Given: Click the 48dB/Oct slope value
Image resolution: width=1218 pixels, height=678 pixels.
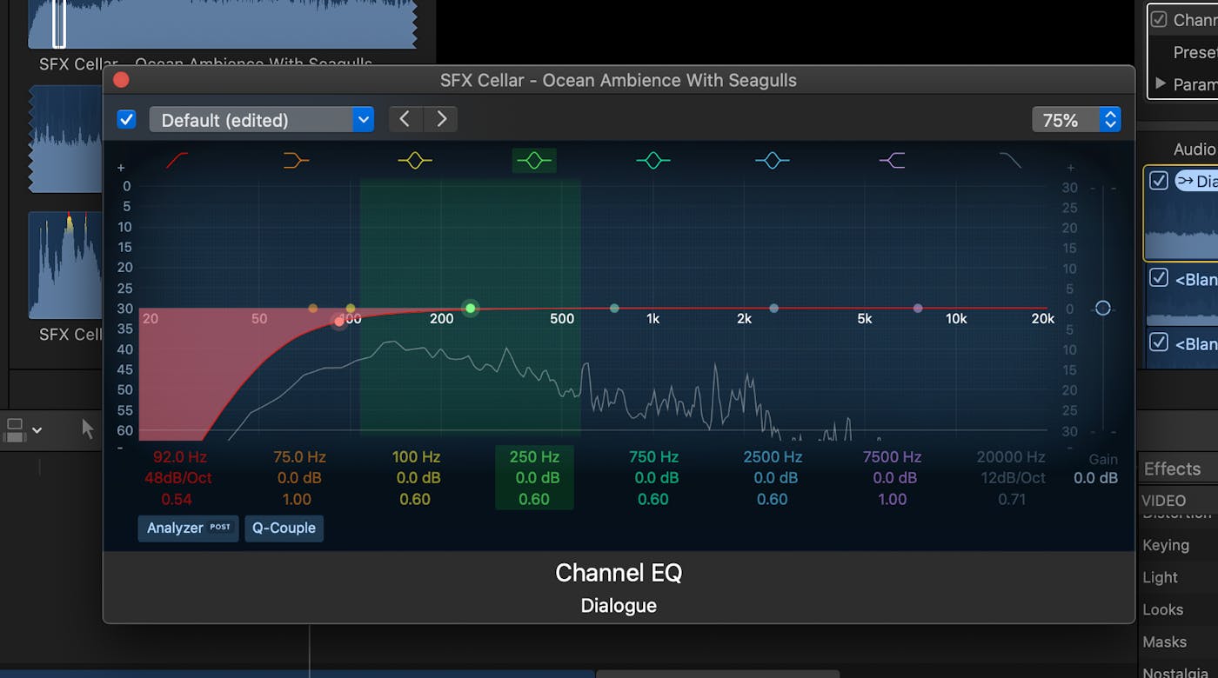Looking at the screenshot, I should click(180, 477).
